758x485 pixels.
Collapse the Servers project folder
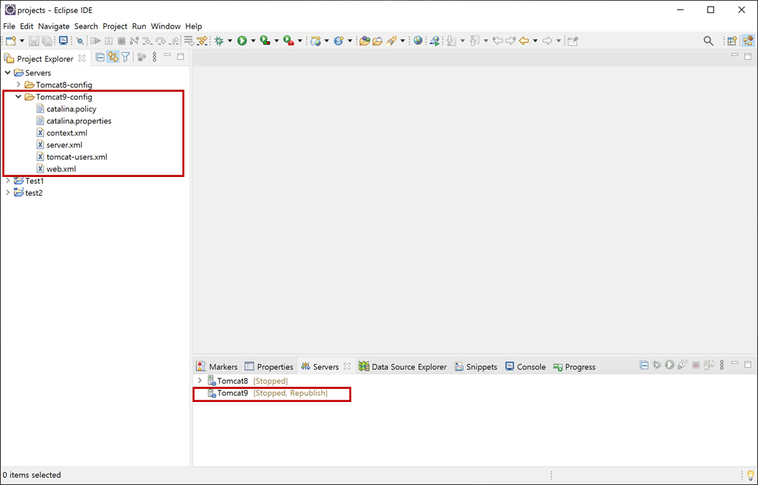coord(8,73)
